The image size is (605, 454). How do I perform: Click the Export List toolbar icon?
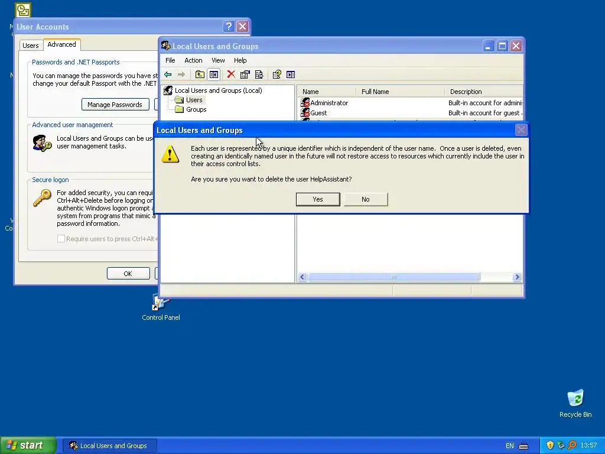pyautogui.click(x=259, y=74)
